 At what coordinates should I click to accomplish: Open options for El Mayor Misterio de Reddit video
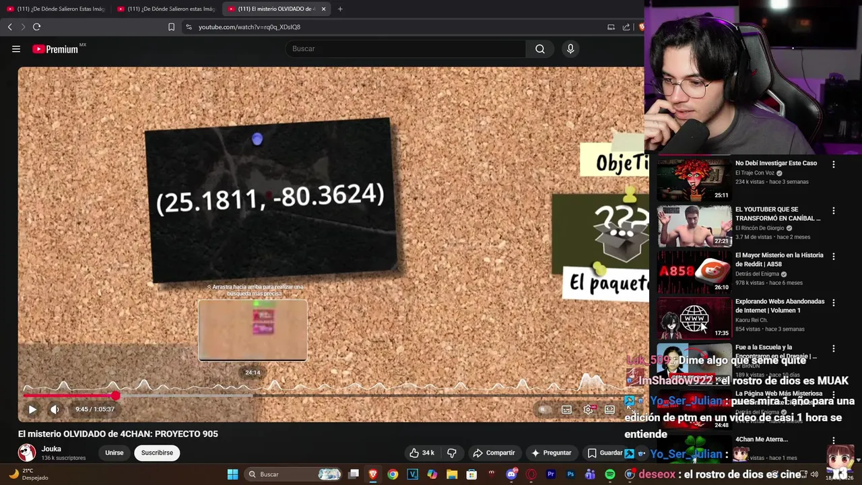click(x=834, y=257)
